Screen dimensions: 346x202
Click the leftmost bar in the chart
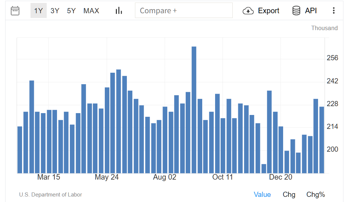click(20, 149)
